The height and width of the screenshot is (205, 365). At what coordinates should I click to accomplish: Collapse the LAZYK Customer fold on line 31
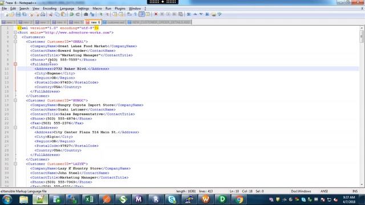(15, 164)
